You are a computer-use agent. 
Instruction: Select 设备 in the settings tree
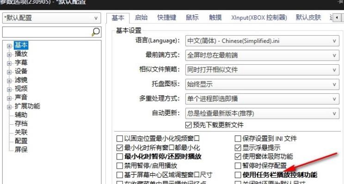(21, 71)
